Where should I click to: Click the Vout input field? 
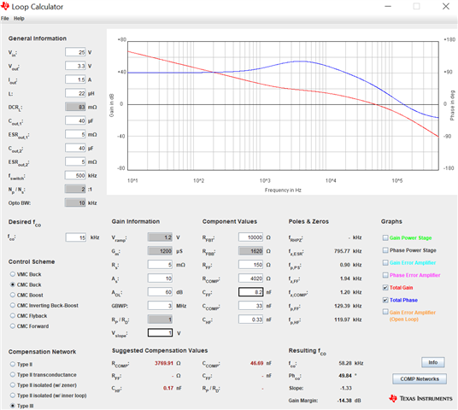click(75, 66)
